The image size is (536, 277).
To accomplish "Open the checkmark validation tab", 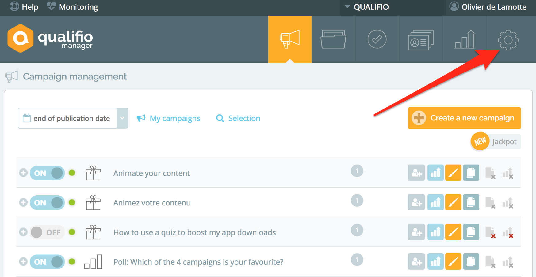I will [377, 39].
